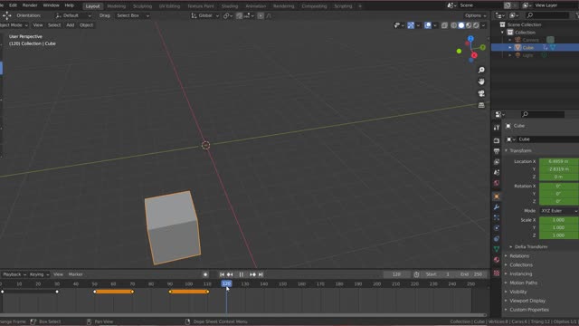Image resolution: width=579 pixels, height=326 pixels.
Task: Click the outliner search magnifier field
Action: (548, 15)
